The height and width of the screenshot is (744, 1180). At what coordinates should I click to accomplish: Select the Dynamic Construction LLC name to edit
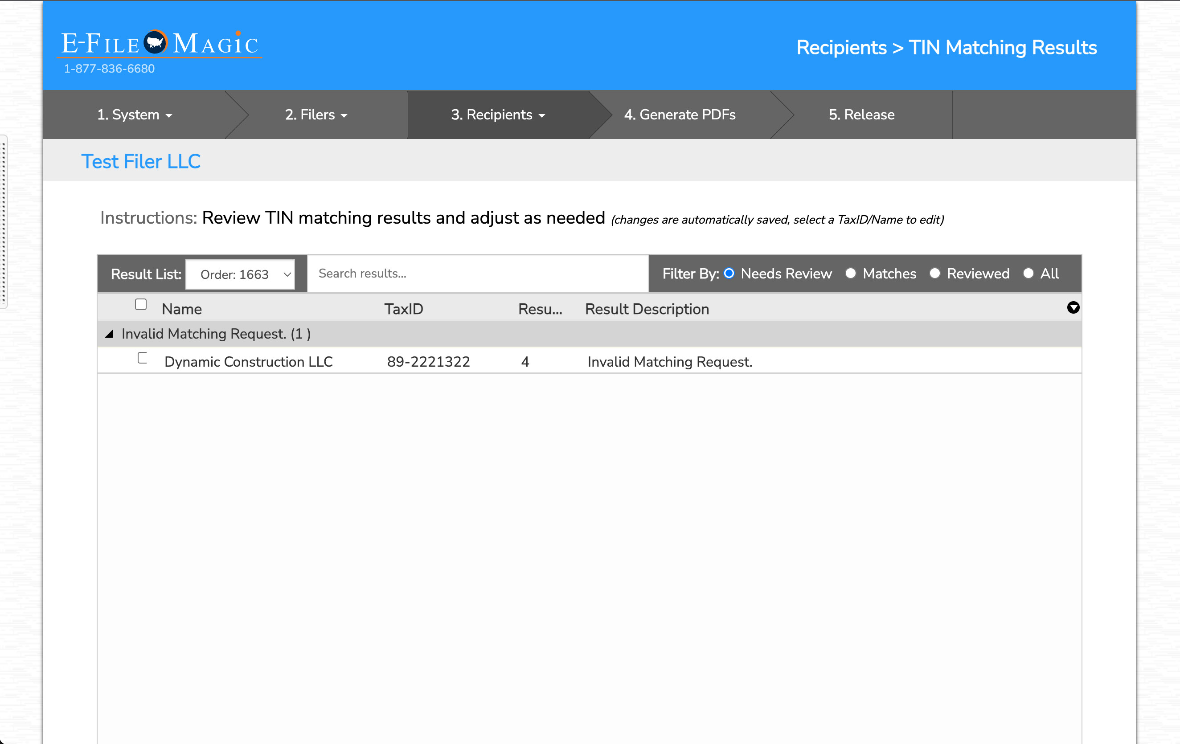(x=249, y=362)
